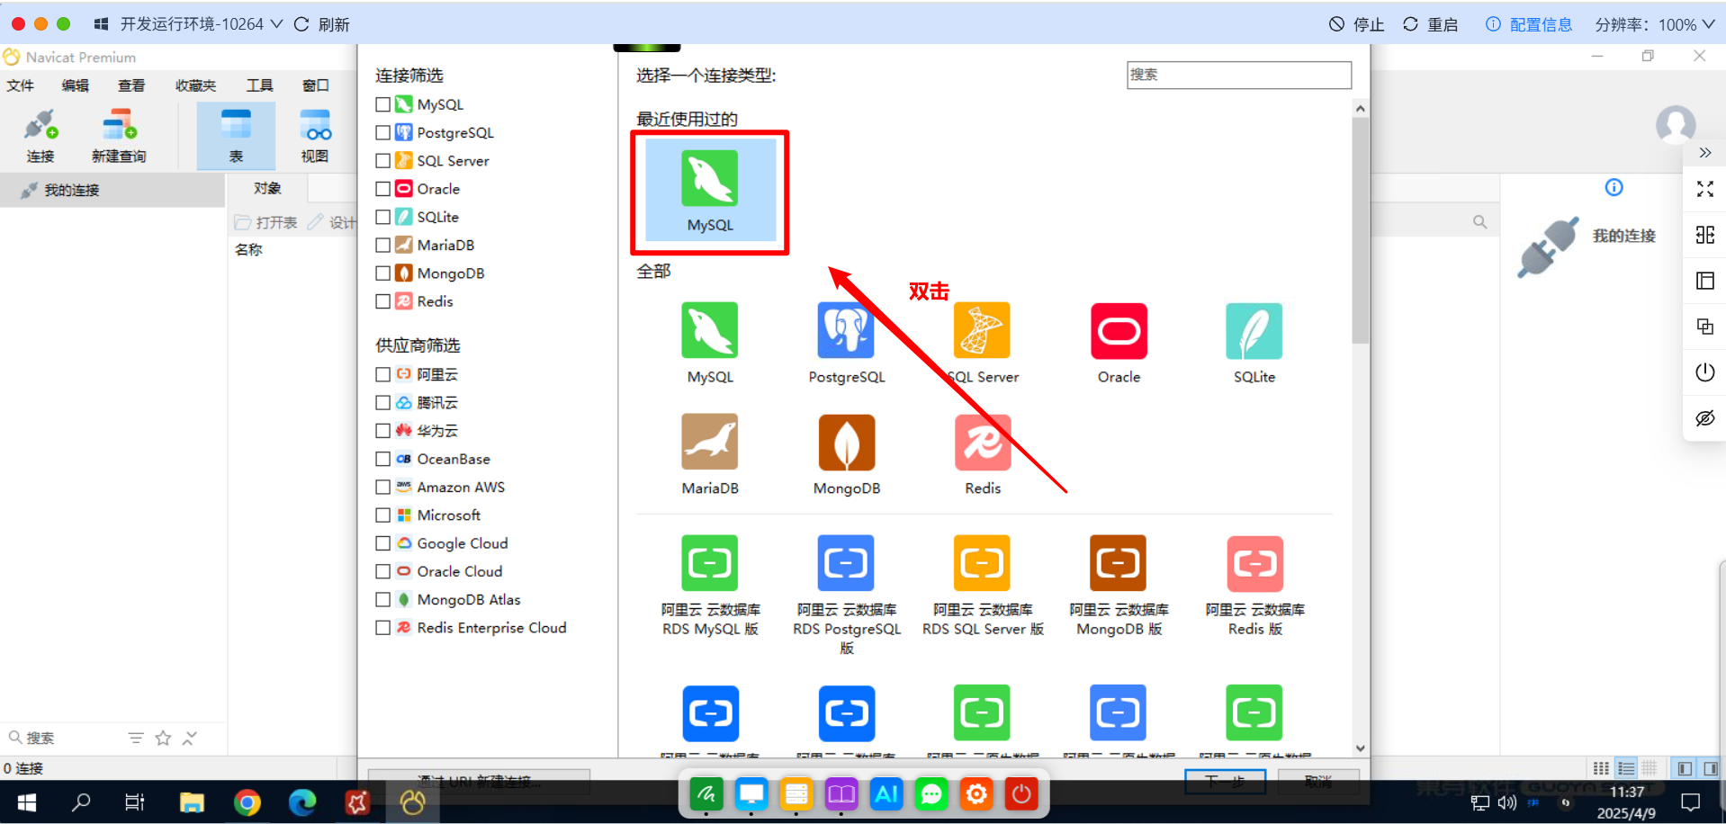1726x824 pixels.
Task: Click the power icon in side strip
Action: pyautogui.click(x=1704, y=372)
